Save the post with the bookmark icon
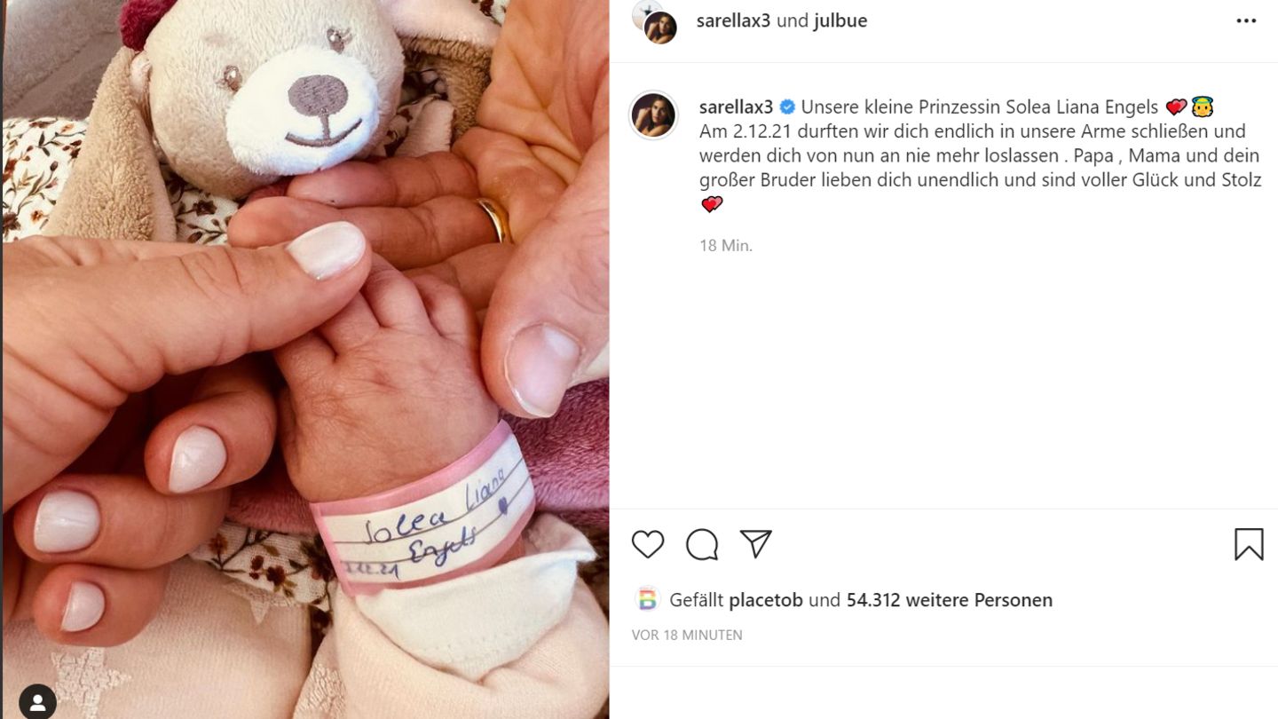Screen dimensions: 1278x719 tap(1249, 544)
